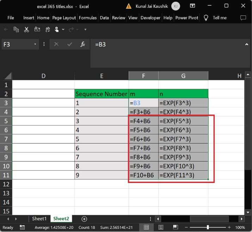This screenshot has width=252, height=232.
Task: Open Tell me lightbulb search
Action: coord(206,18)
